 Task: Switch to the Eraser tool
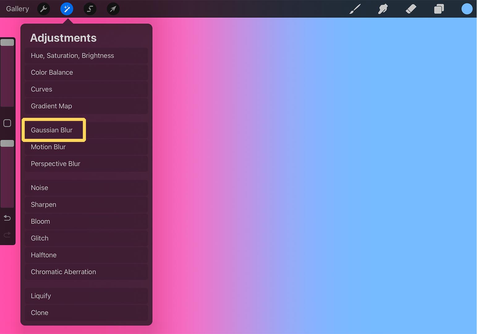pos(411,9)
